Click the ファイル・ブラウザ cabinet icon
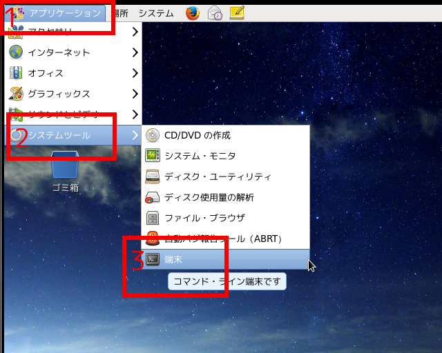 [x=153, y=218]
